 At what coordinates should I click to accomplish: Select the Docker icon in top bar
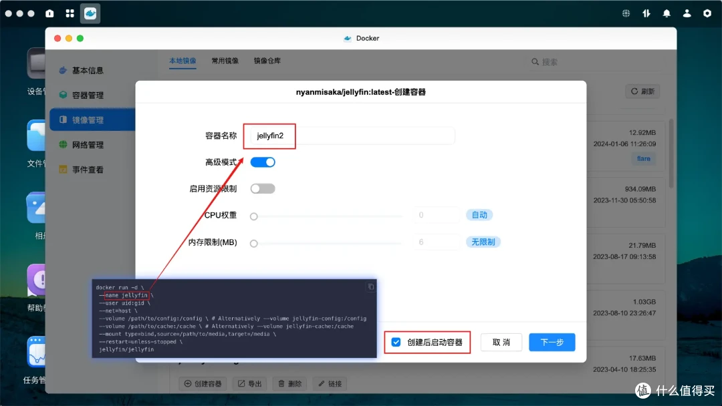(x=90, y=13)
